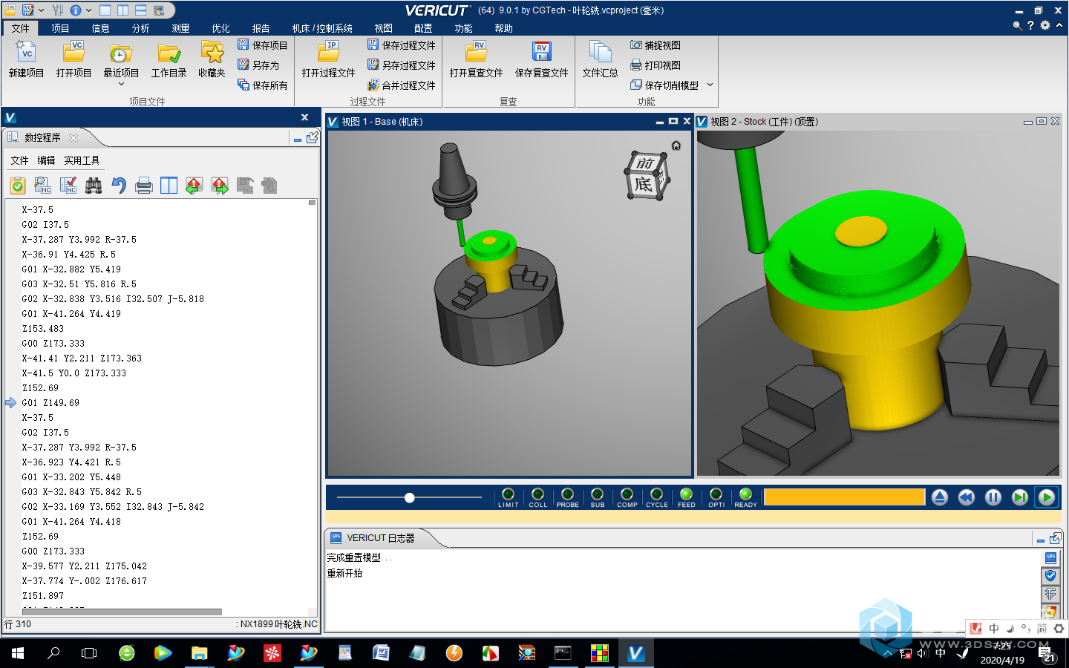The width and height of the screenshot is (1069, 668).
Task: Toggle the READY indicator light
Action: (x=746, y=494)
